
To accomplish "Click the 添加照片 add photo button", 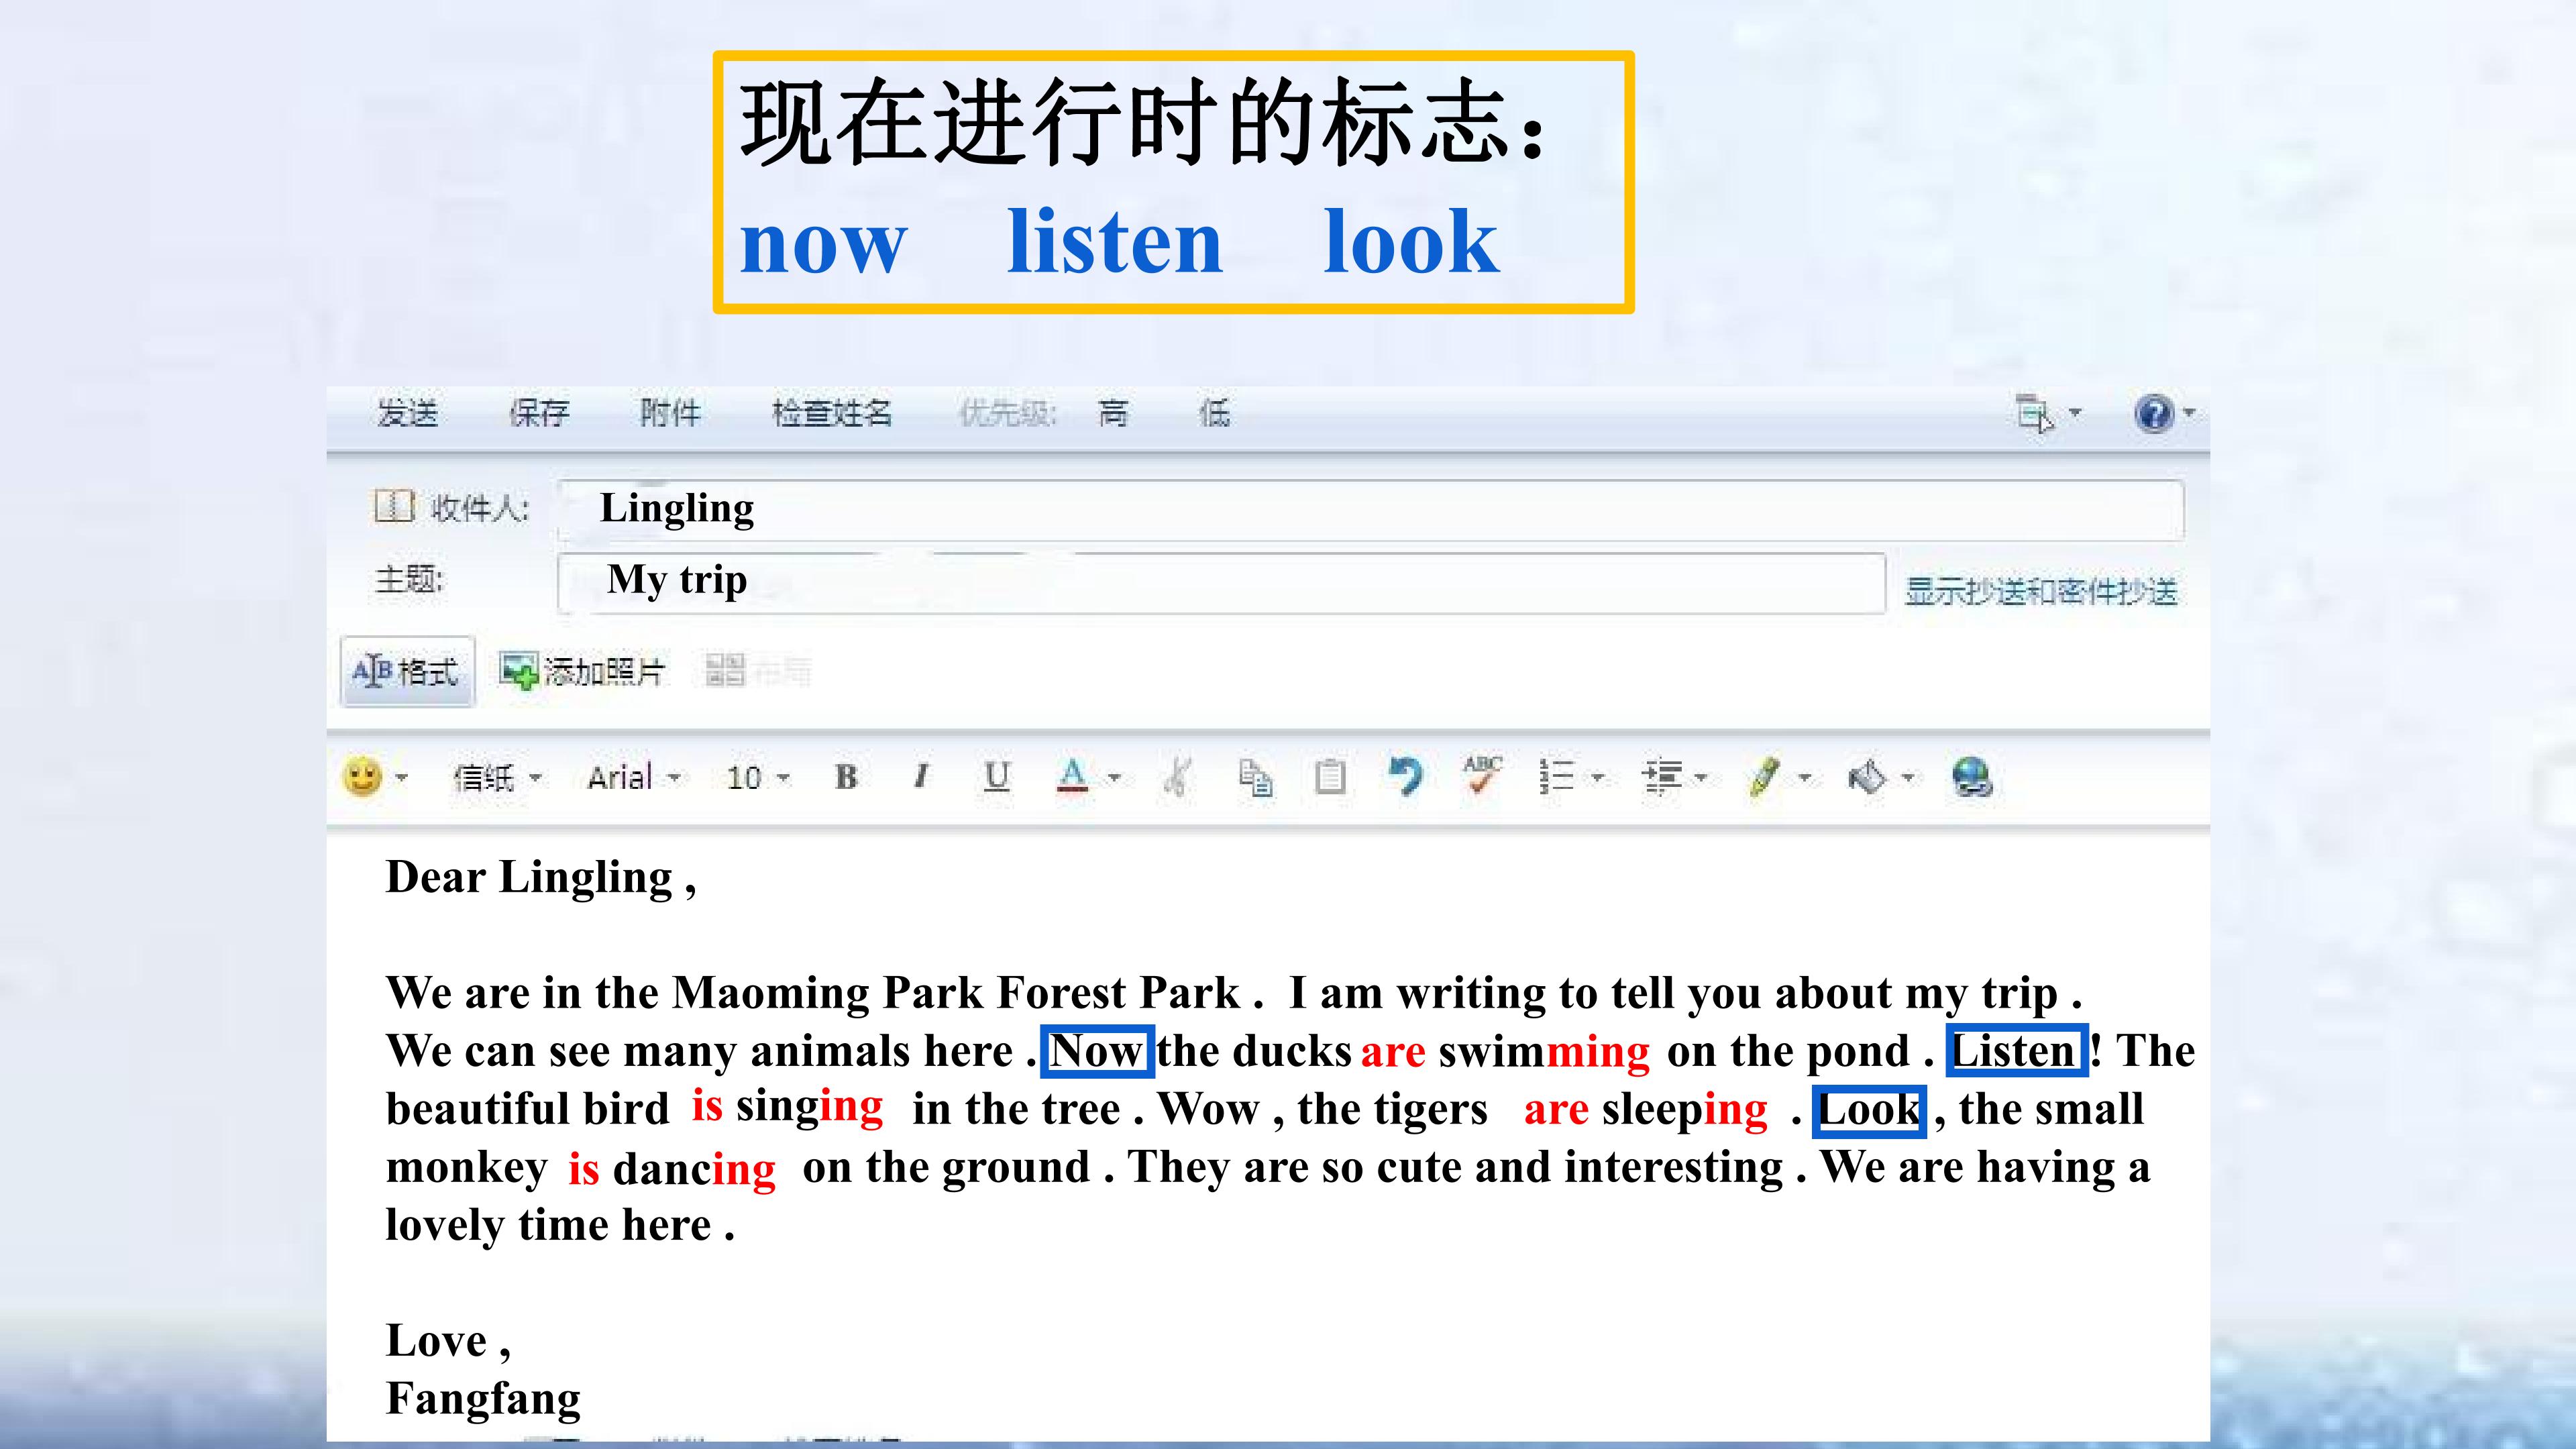I will [x=582, y=671].
